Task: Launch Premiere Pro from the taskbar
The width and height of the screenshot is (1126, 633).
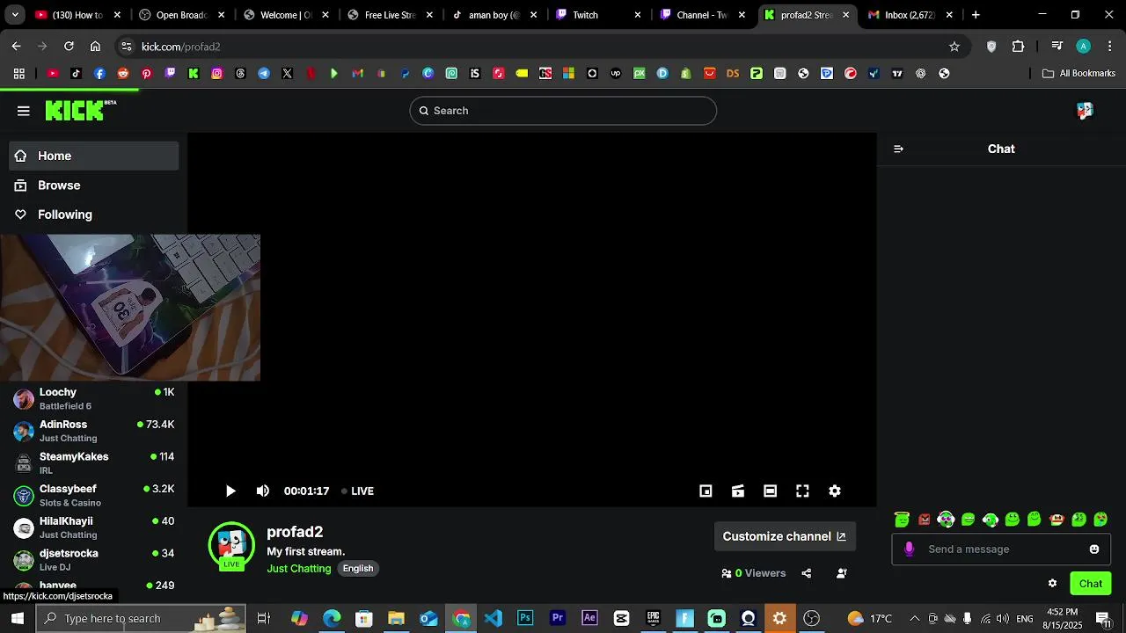Action: [x=558, y=619]
